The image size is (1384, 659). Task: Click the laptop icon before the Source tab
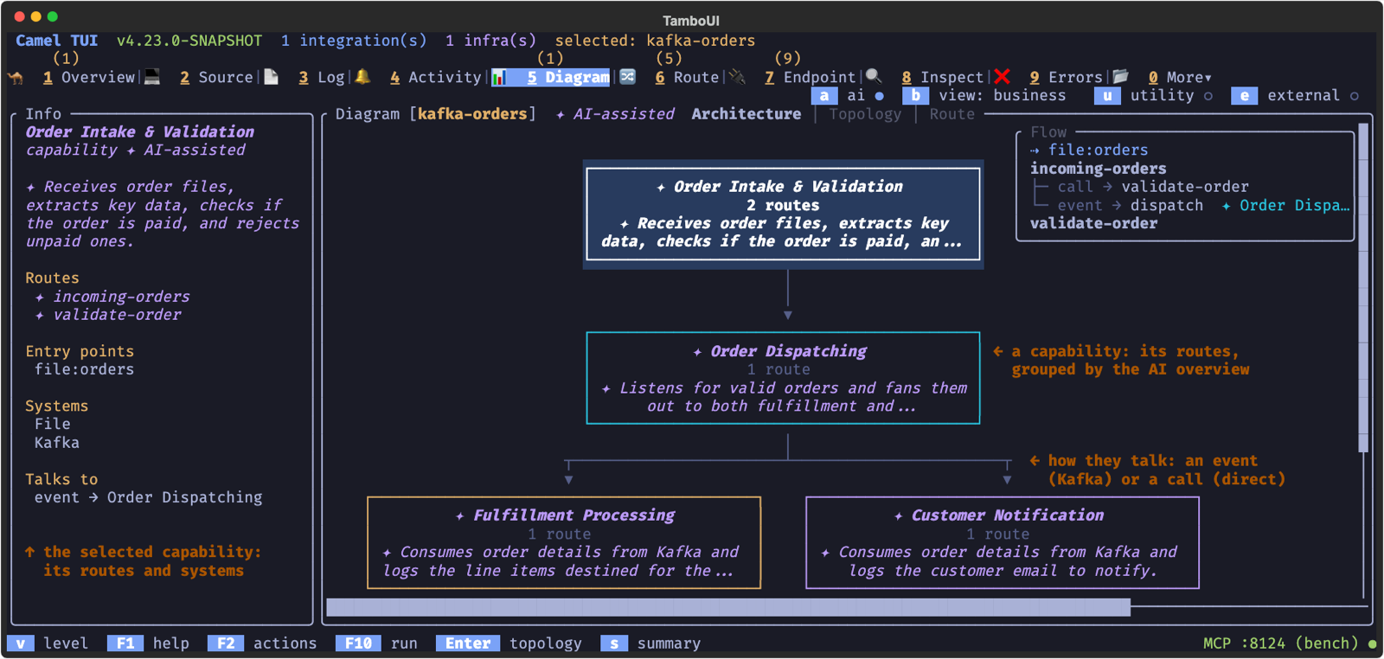[152, 77]
